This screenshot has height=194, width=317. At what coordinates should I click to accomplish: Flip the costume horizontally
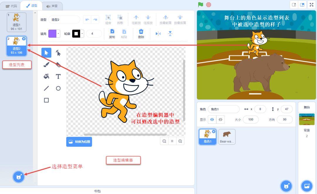point(158,34)
